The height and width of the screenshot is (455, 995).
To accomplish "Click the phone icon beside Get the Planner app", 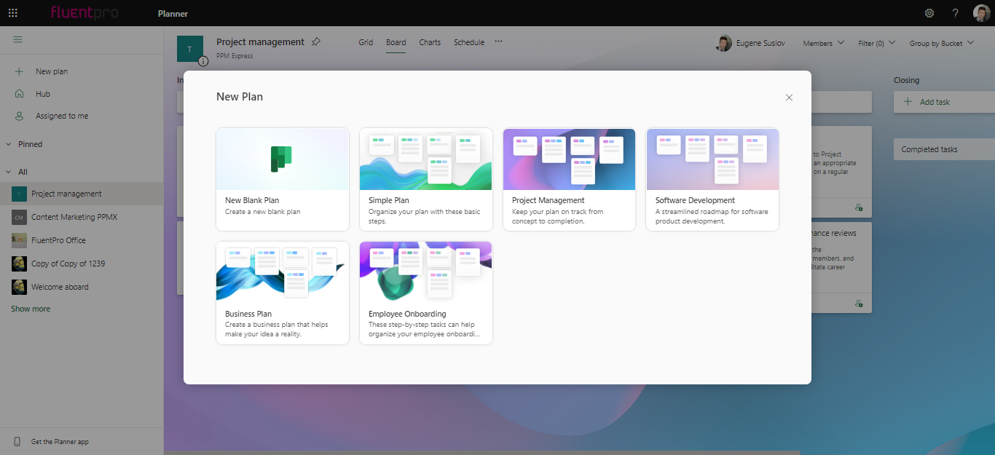I will (x=17, y=442).
